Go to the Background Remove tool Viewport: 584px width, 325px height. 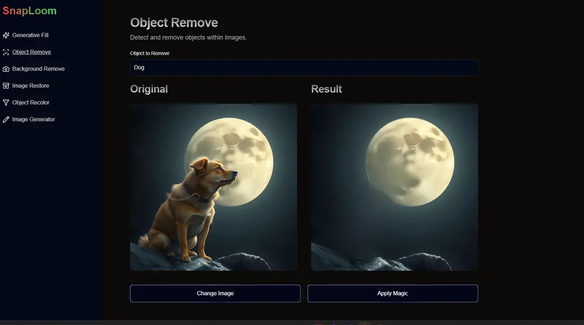[x=38, y=69]
